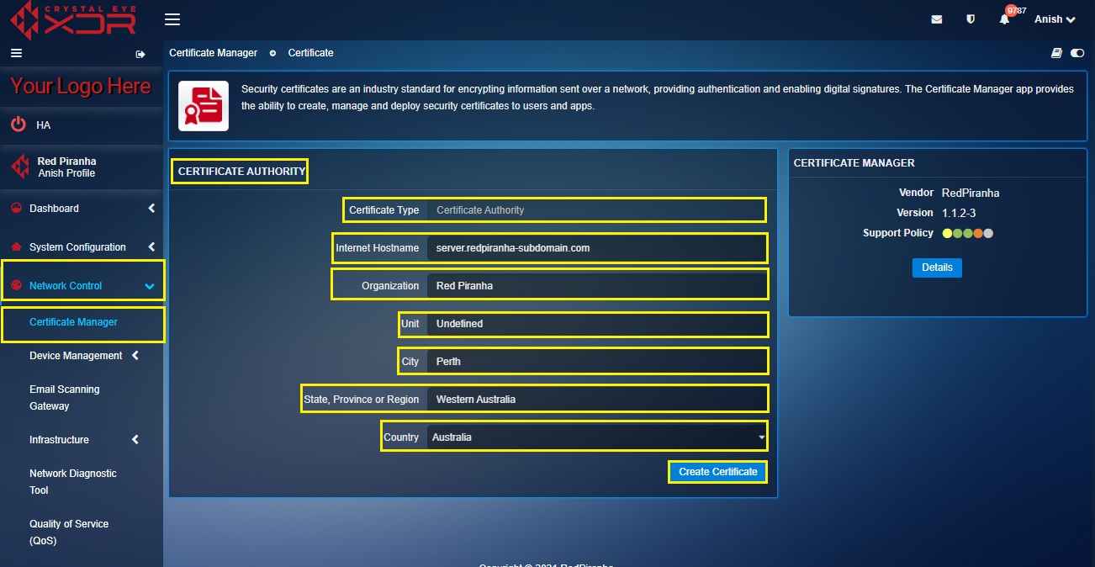Click the Certificate breadcrumb

(x=311, y=53)
